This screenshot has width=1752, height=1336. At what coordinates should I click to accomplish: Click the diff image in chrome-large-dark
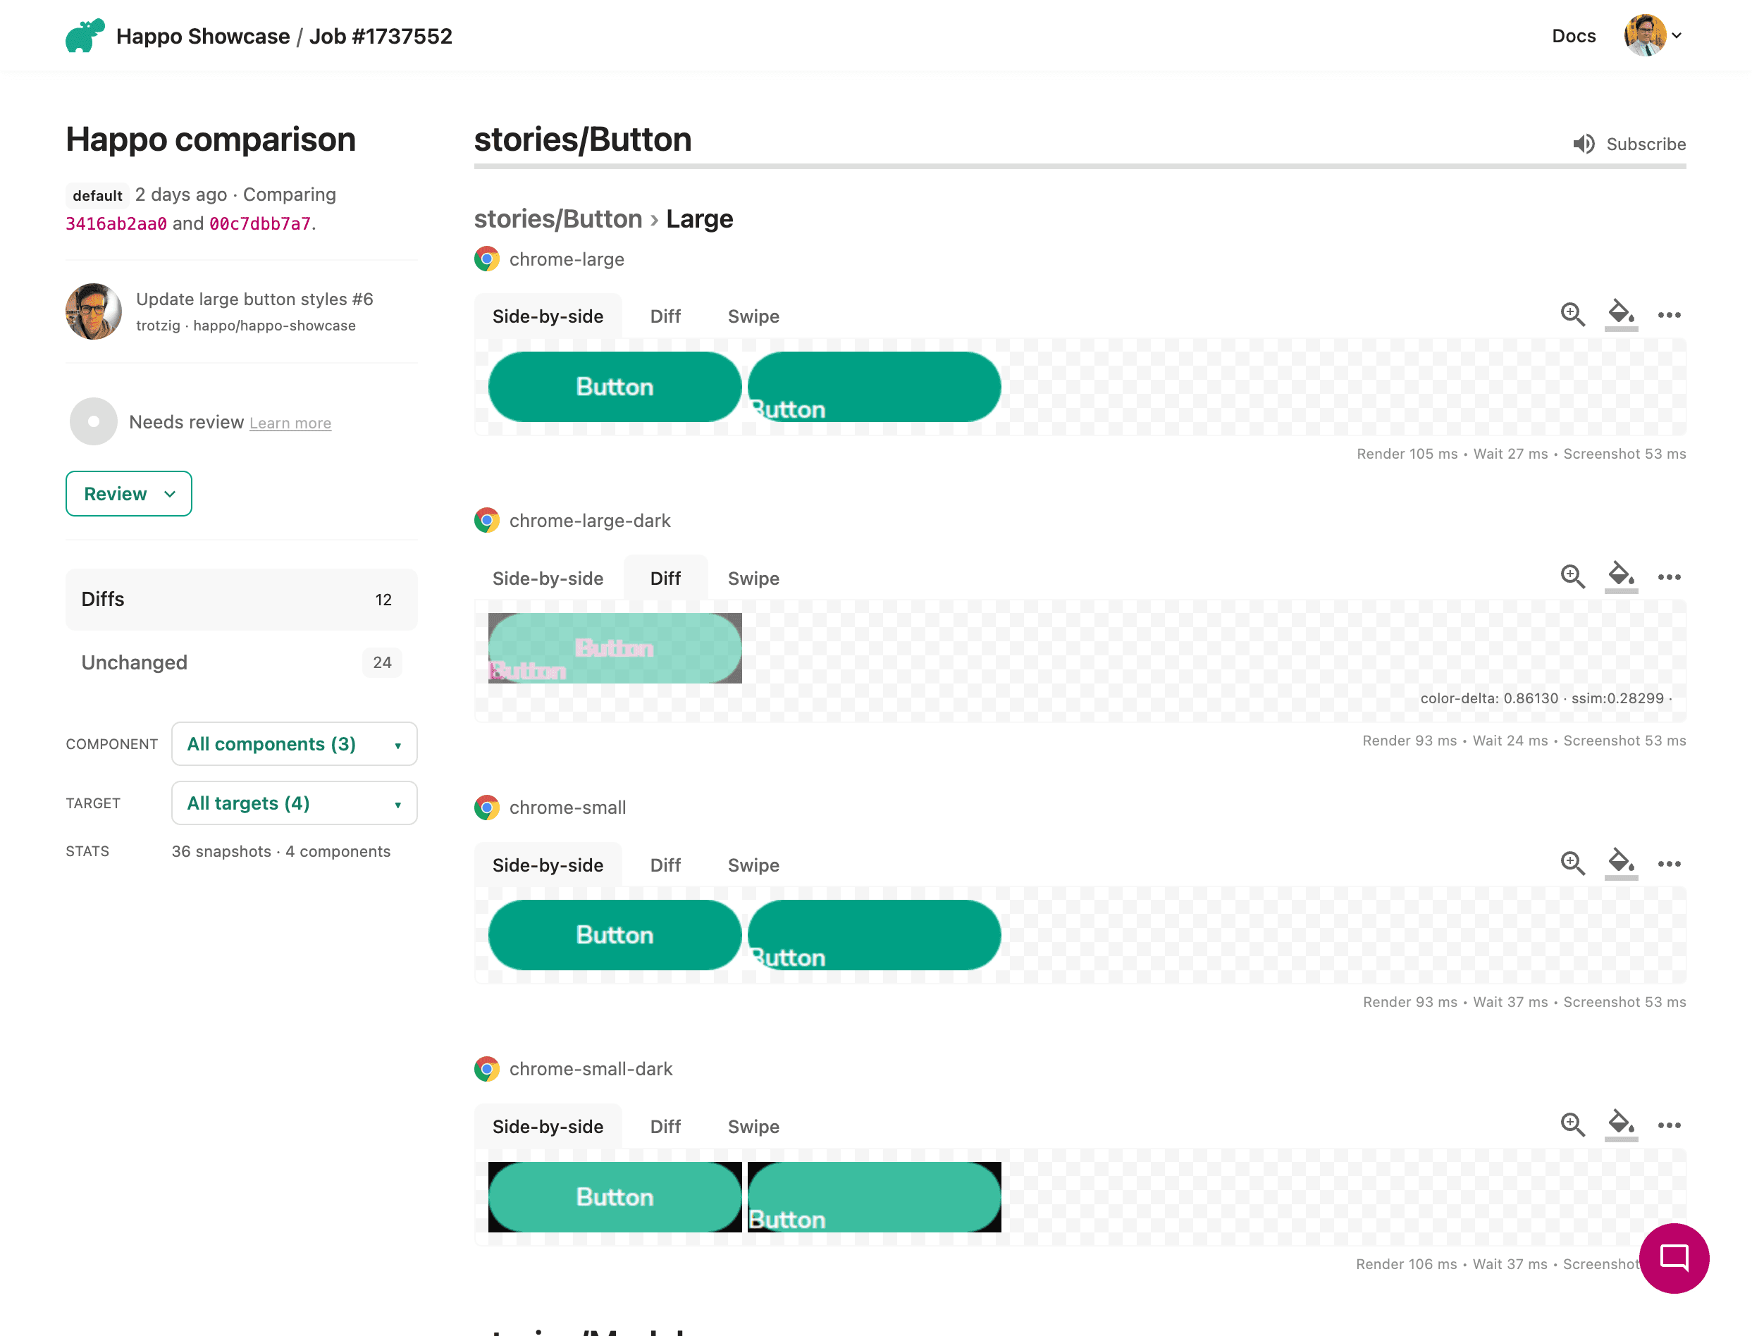[x=614, y=648]
